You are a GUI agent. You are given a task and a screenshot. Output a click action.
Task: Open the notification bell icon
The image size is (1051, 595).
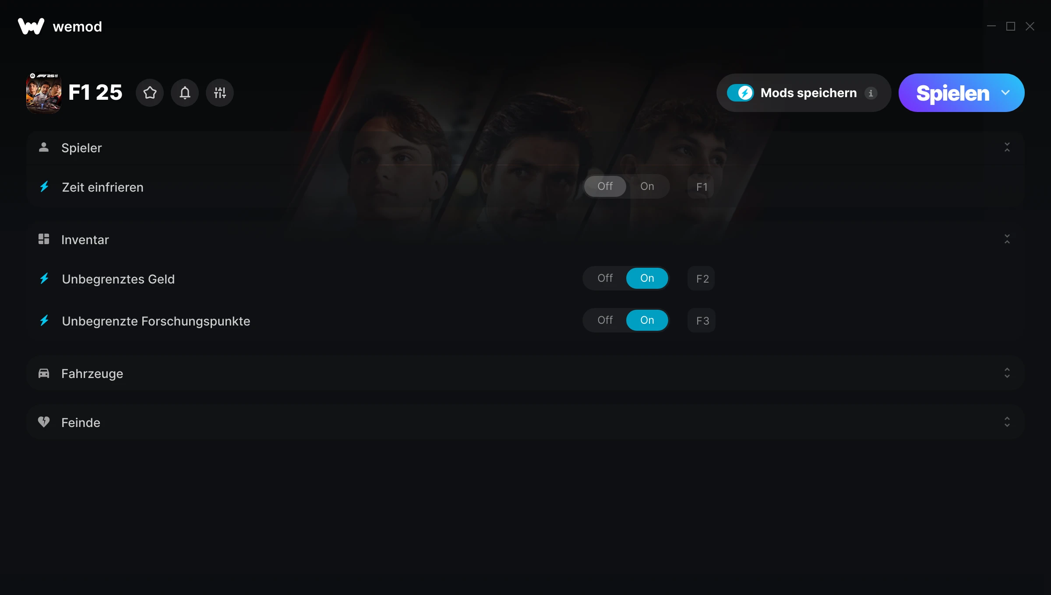click(185, 93)
